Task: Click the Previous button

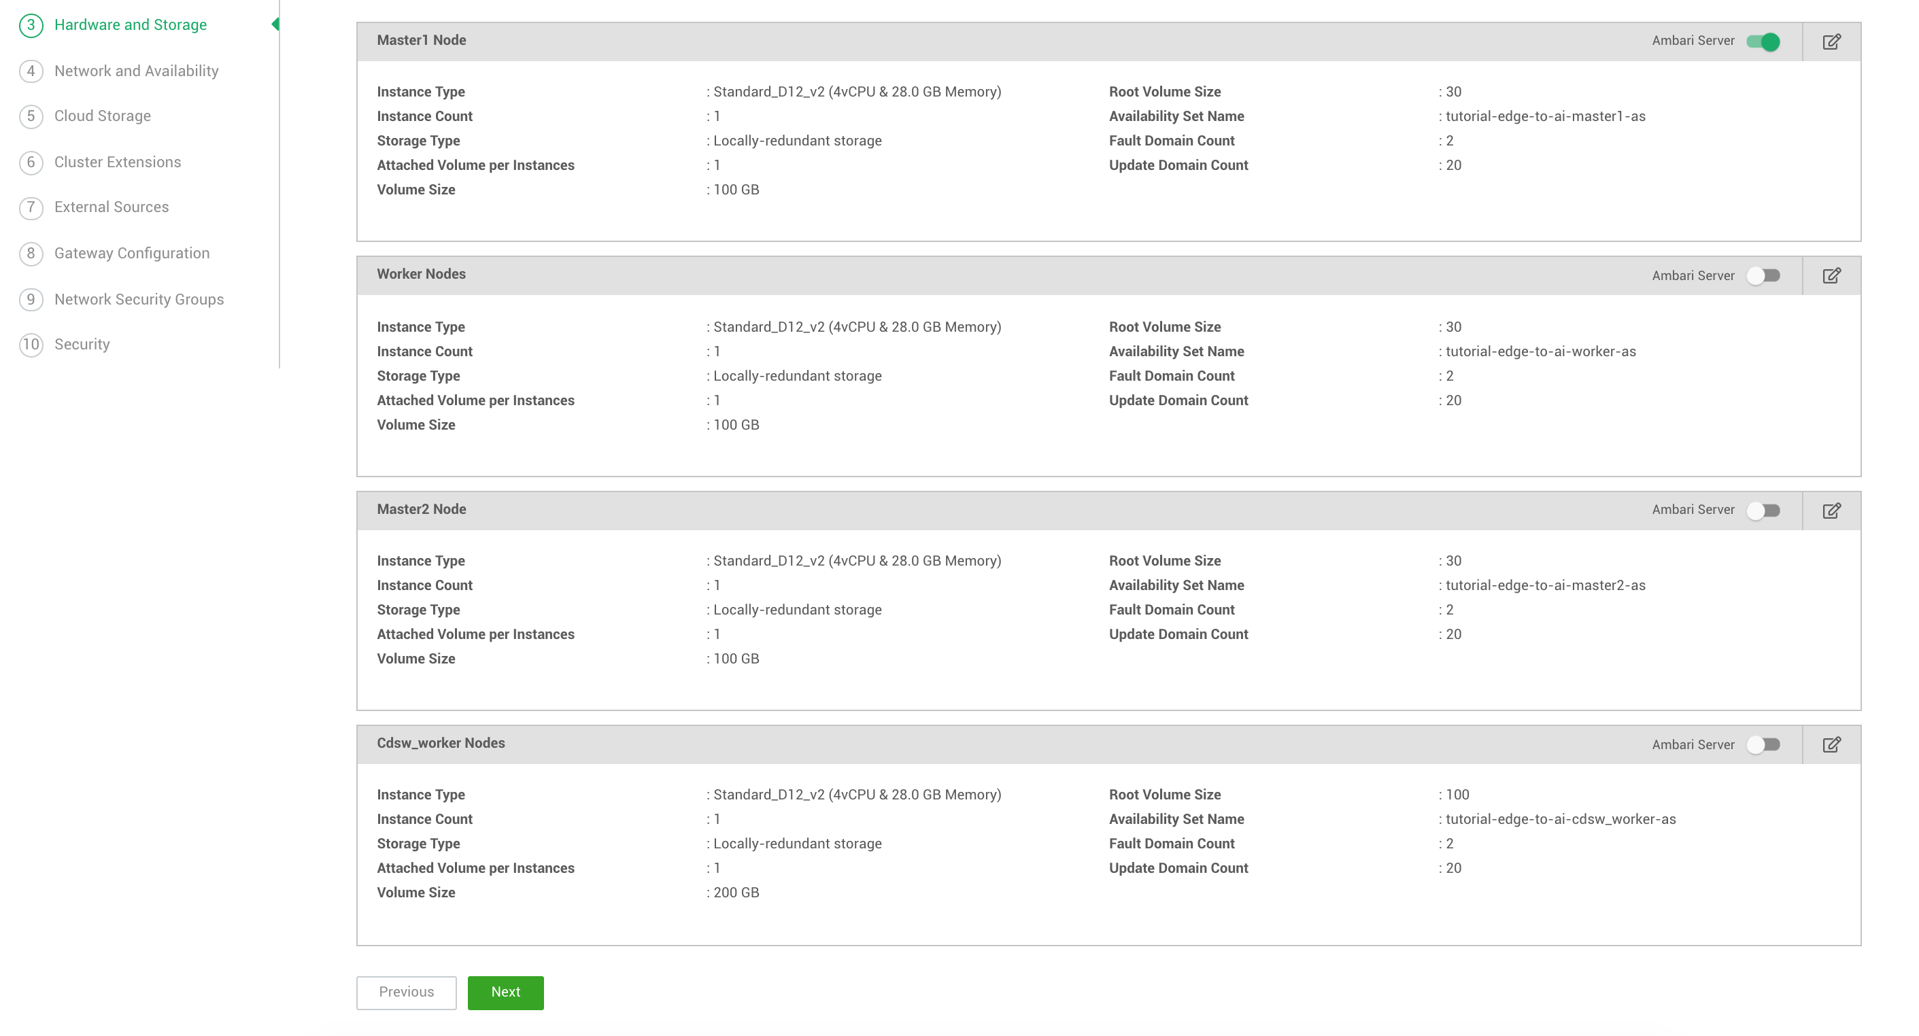Action: coord(406,992)
